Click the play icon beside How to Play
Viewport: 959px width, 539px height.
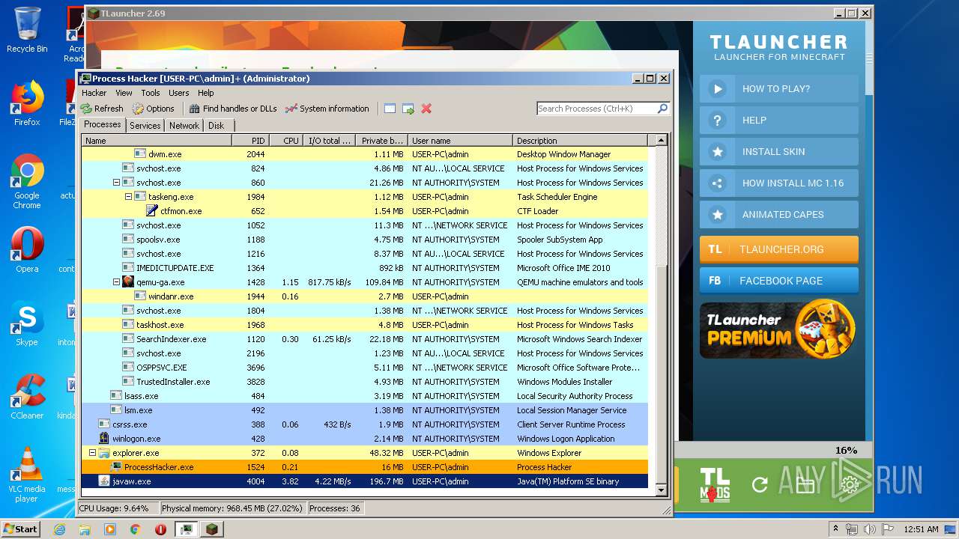coord(718,88)
